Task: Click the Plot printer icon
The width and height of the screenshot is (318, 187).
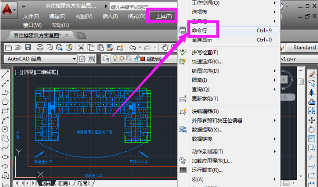Action: 40,47
